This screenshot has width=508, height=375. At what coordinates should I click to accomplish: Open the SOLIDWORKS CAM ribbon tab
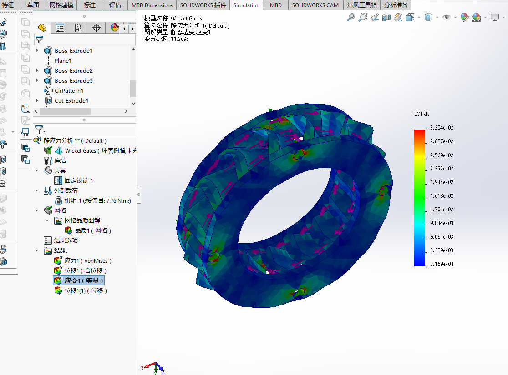[315, 5]
